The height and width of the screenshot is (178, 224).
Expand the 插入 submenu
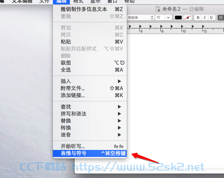pyautogui.click(x=90, y=81)
